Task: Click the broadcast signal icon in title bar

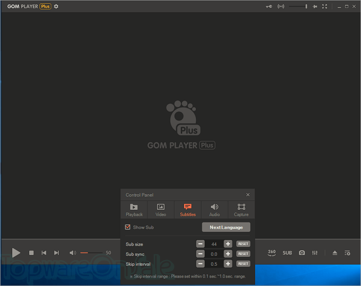Action: 281,7
